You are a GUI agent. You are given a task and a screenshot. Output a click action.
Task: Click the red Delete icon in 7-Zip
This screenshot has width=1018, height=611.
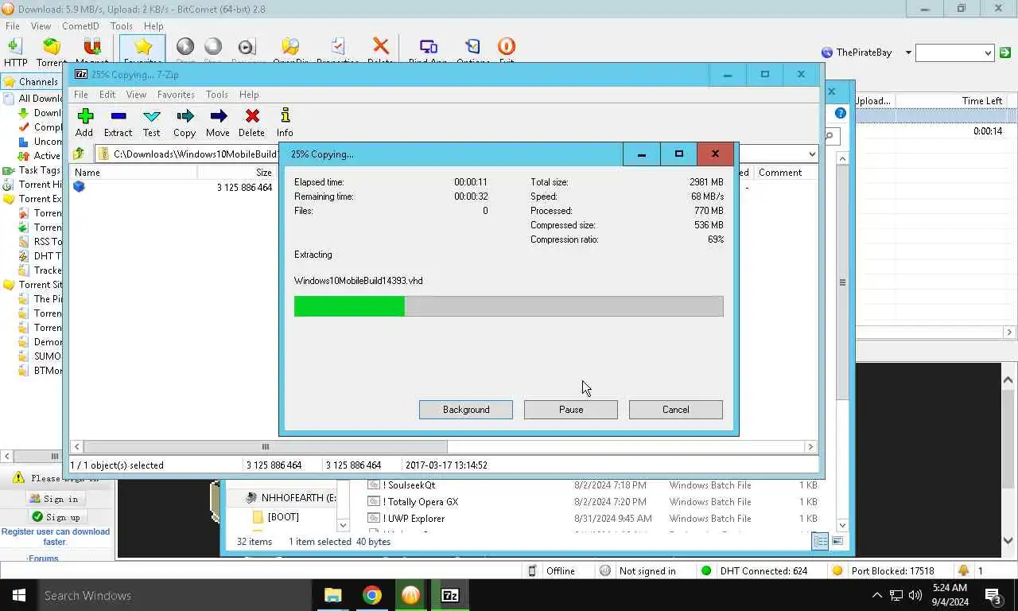point(252,116)
